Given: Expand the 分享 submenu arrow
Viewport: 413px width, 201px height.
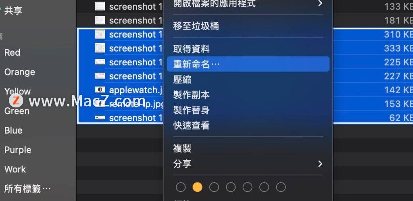Looking at the screenshot, I should [x=320, y=164].
